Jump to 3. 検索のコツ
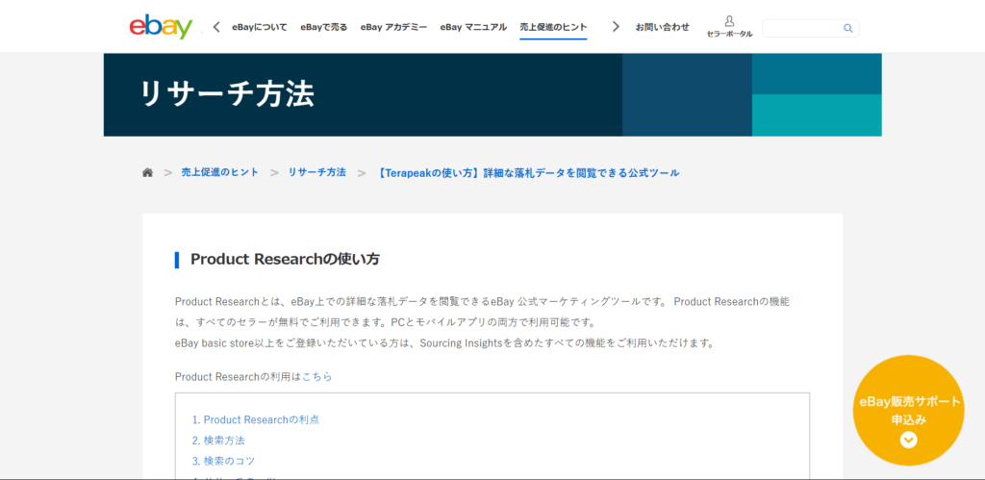 [x=223, y=461]
